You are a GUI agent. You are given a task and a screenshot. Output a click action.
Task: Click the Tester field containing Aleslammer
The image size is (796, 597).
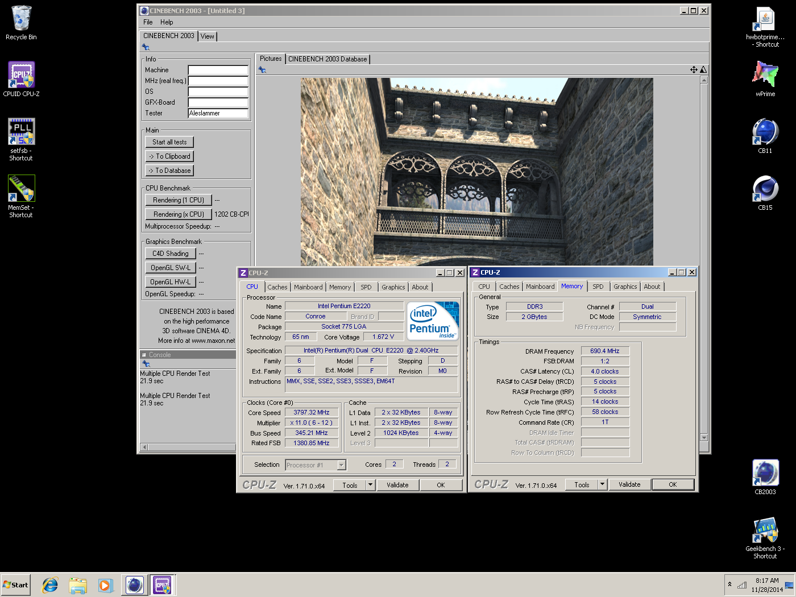[x=218, y=114]
